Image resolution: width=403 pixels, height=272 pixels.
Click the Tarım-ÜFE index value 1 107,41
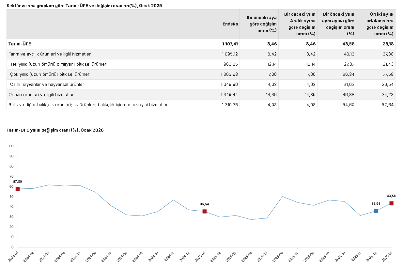(x=230, y=44)
